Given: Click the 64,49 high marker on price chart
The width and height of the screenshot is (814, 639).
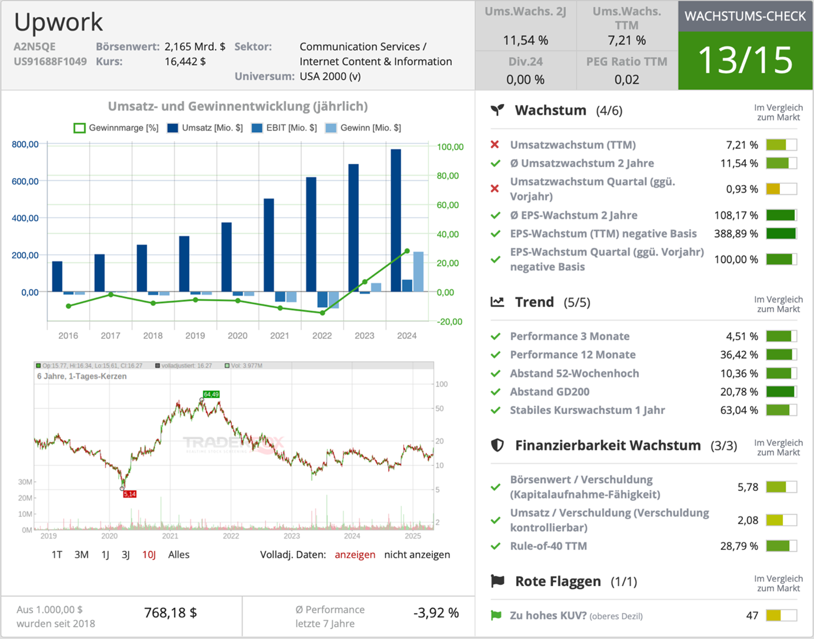Looking at the screenshot, I should (x=211, y=394).
